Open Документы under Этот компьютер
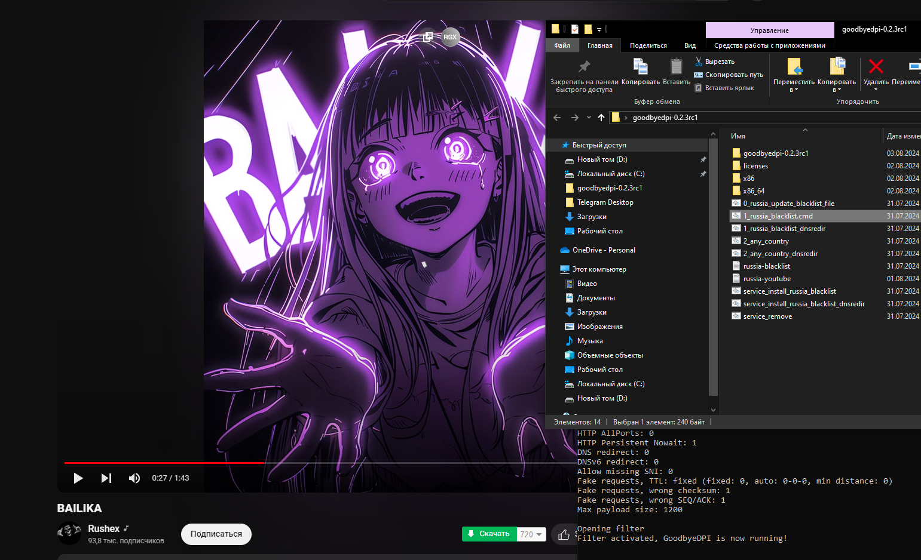Viewport: 921px width, 560px height. [x=595, y=298]
